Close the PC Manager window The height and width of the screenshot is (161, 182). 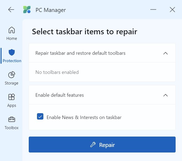point(172,10)
